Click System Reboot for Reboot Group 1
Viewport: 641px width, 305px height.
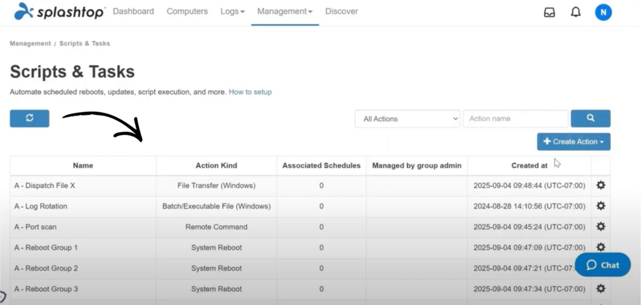tap(216, 247)
